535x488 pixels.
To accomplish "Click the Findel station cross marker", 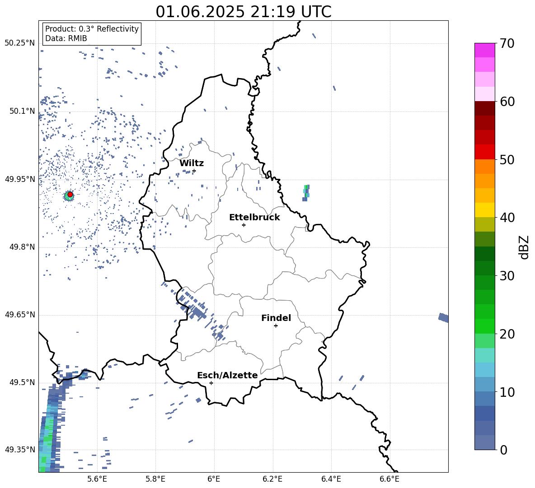I will [x=276, y=326].
